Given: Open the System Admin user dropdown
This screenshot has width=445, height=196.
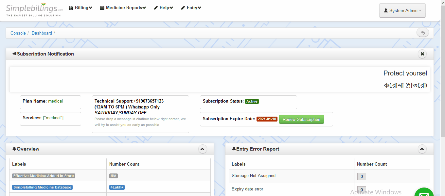Looking at the screenshot, I should pyautogui.click(x=402, y=10).
